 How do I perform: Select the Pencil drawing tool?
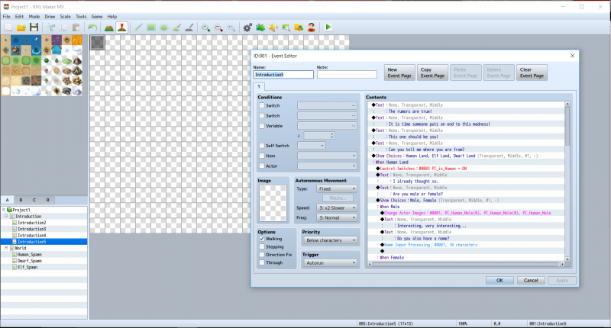138,27
